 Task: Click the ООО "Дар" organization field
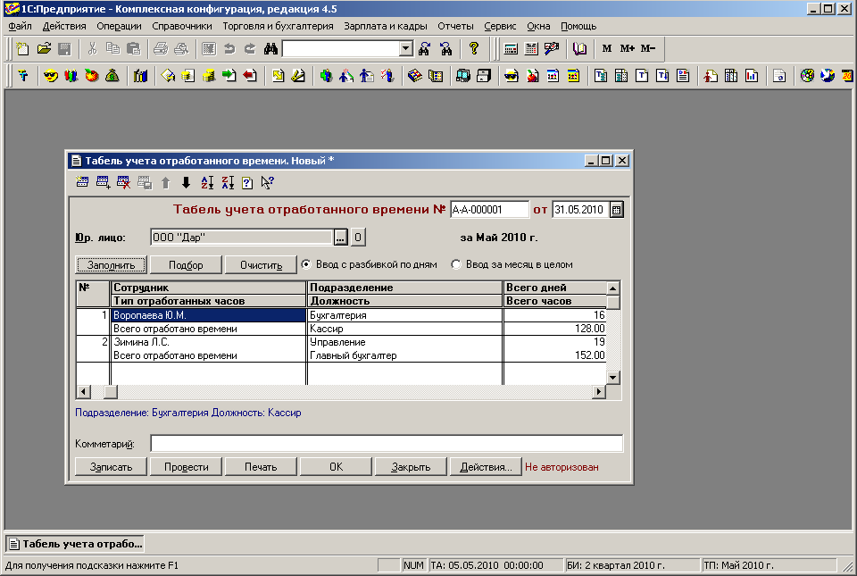coord(242,238)
